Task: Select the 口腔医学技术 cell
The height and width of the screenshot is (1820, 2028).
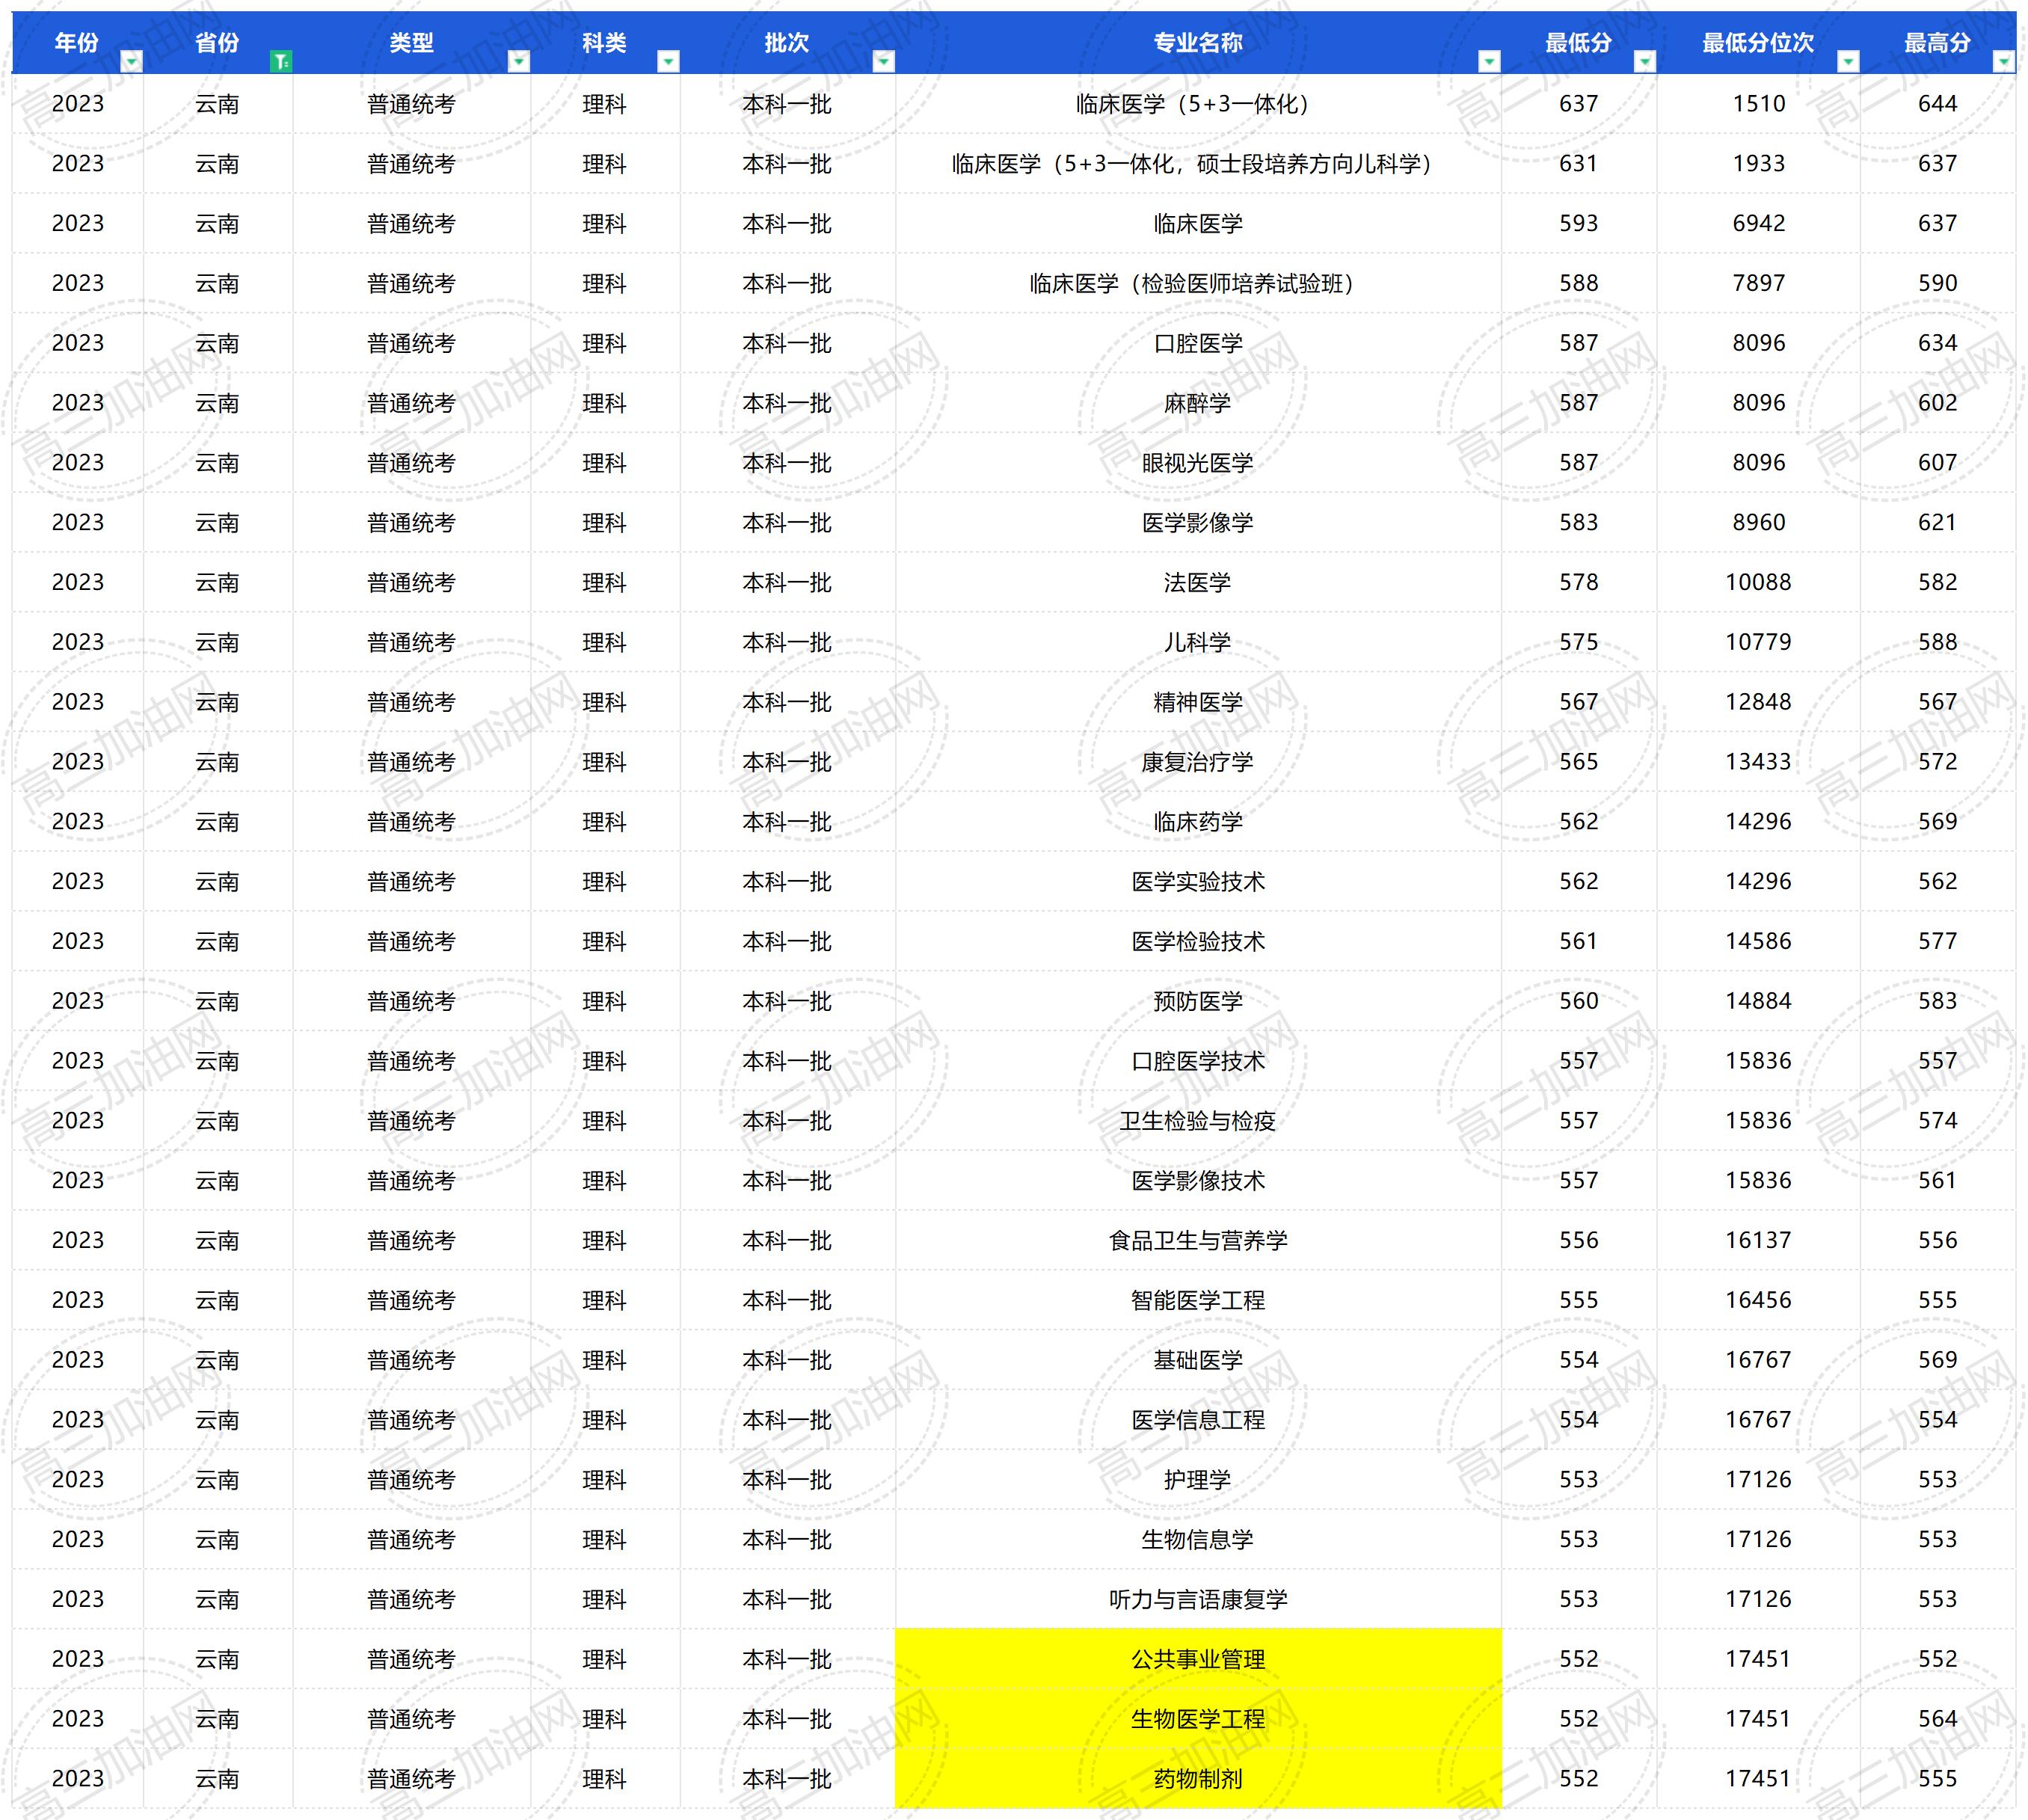Action: click(1198, 1061)
